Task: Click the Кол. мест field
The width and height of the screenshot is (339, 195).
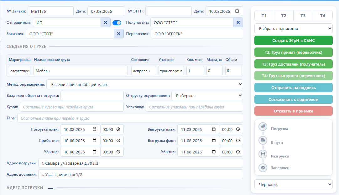Action: [x=195, y=71]
